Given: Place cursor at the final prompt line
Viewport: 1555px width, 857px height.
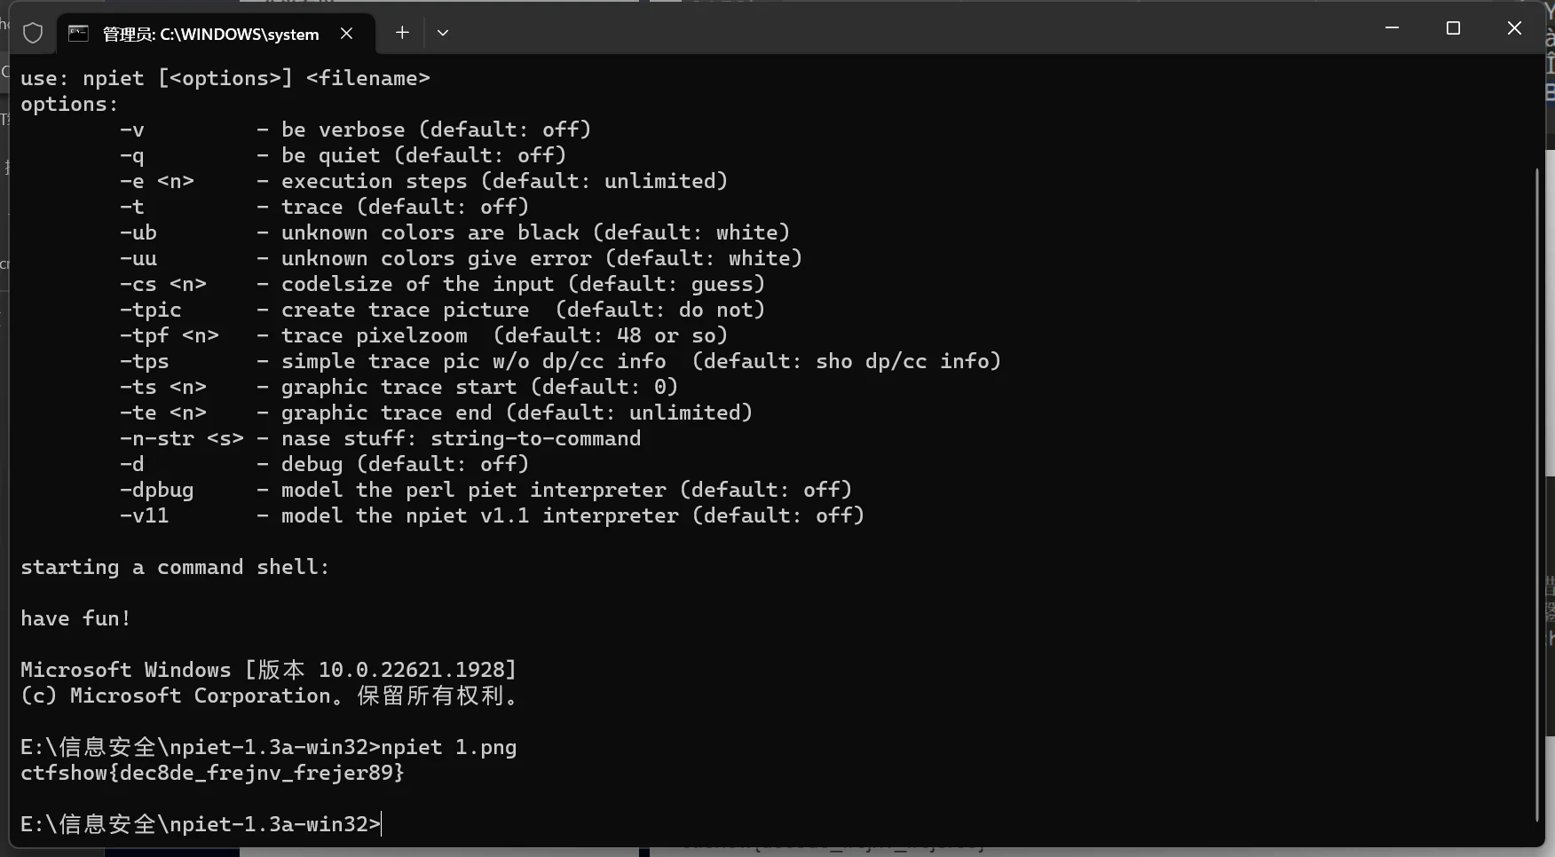Looking at the screenshot, I should point(201,824).
